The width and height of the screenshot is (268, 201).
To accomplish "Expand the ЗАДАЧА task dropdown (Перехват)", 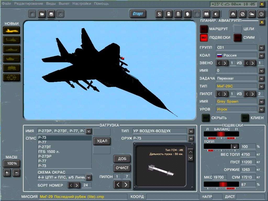I will tap(261, 79).
